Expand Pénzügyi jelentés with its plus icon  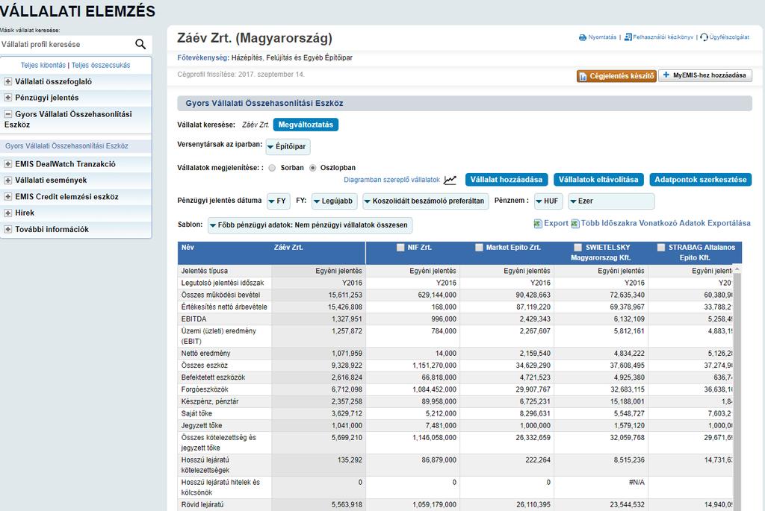(7, 98)
